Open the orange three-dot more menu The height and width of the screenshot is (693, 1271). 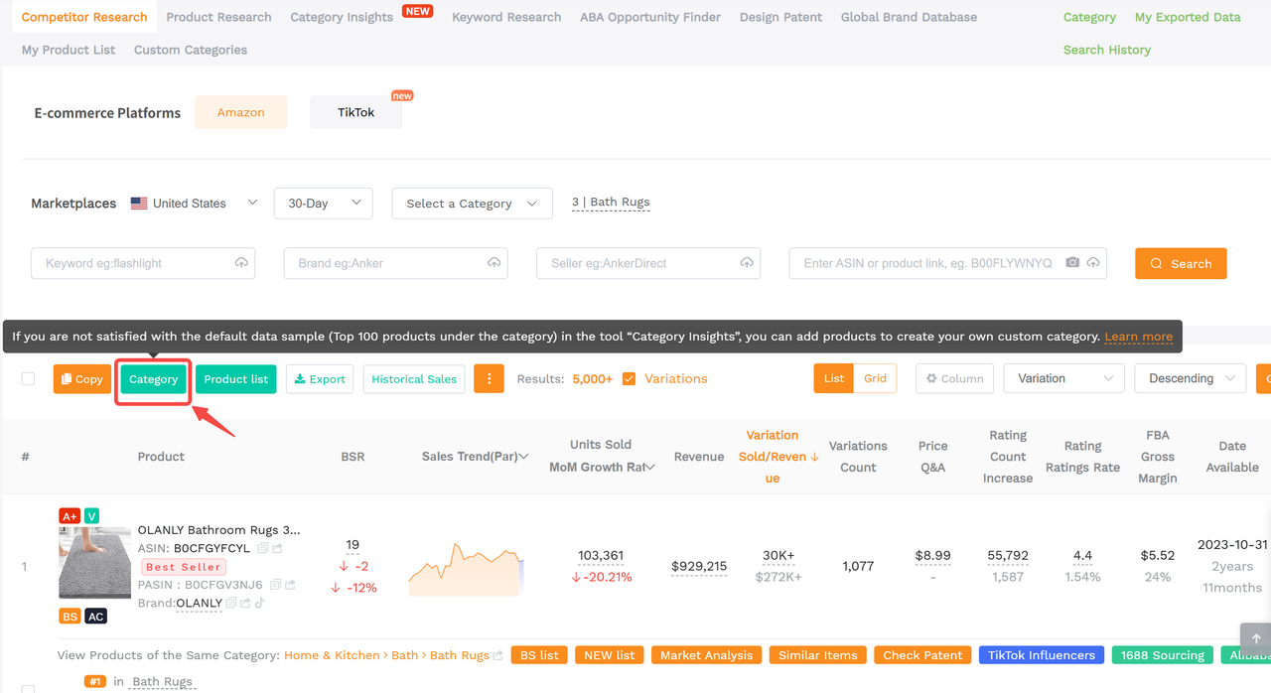coord(489,378)
